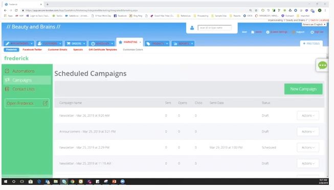Click the external-link icon on Open Frederick

click(x=45, y=103)
